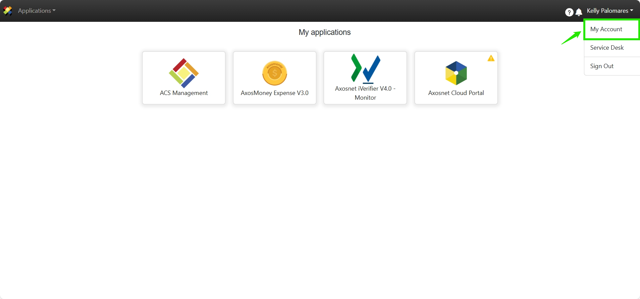This screenshot has height=299, width=640.
Task: Open Service Desk from the user menu
Action: coord(607,48)
